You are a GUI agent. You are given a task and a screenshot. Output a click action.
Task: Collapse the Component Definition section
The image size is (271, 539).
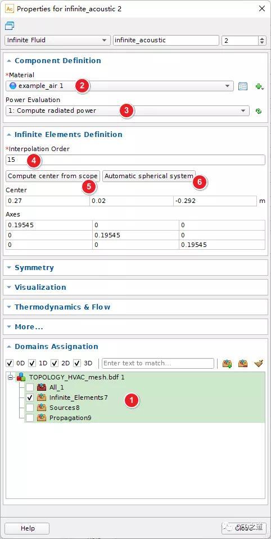8,61
